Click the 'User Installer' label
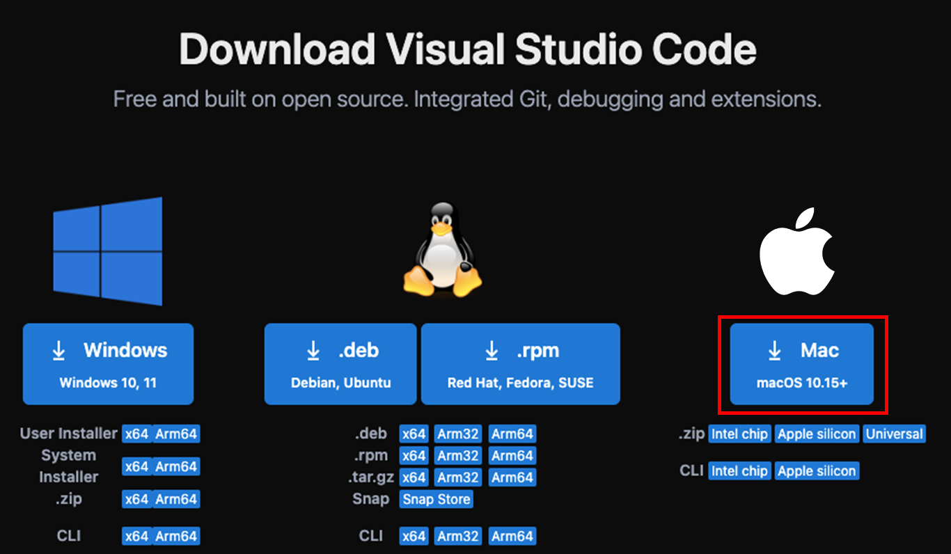The image size is (951, 554). point(69,434)
